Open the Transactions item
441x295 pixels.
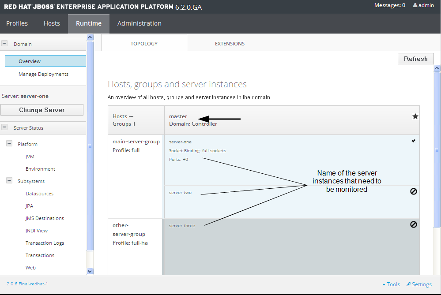[x=40, y=255]
